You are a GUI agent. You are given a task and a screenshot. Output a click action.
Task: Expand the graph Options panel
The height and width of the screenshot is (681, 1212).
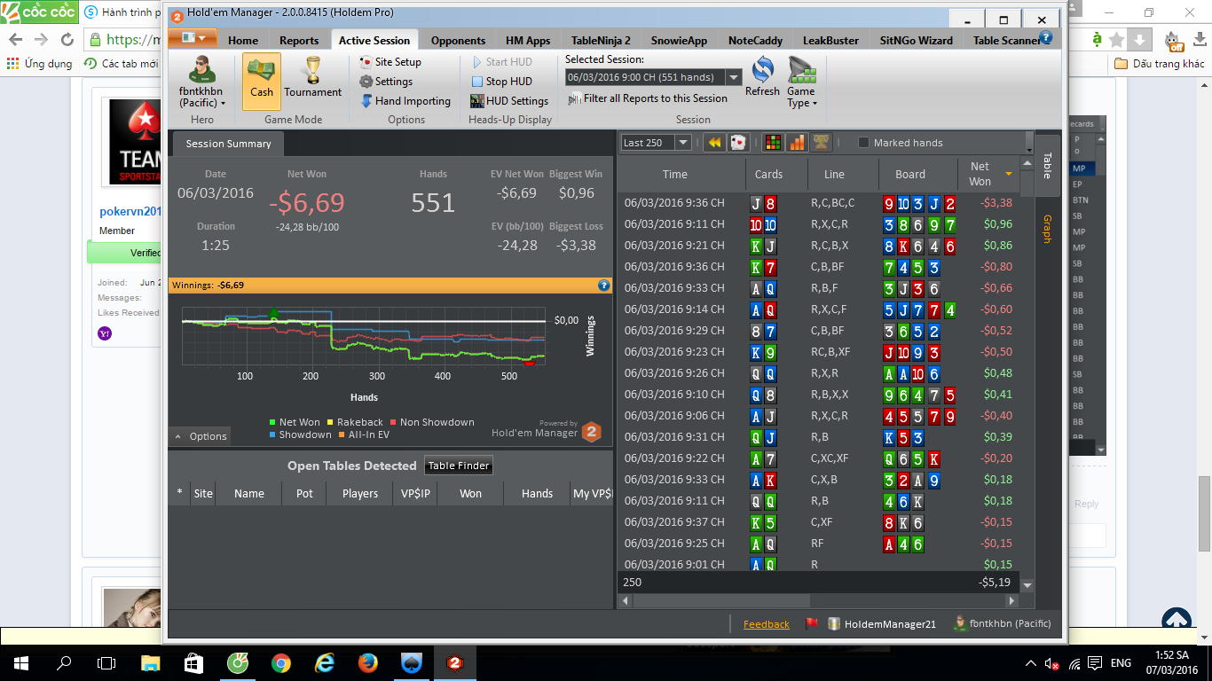[x=201, y=436]
